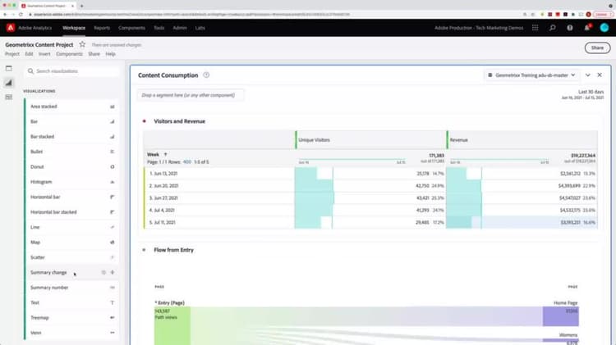The width and height of the screenshot is (616, 345).
Task: Change rows count 400 link
Action: tap(187, 162)
